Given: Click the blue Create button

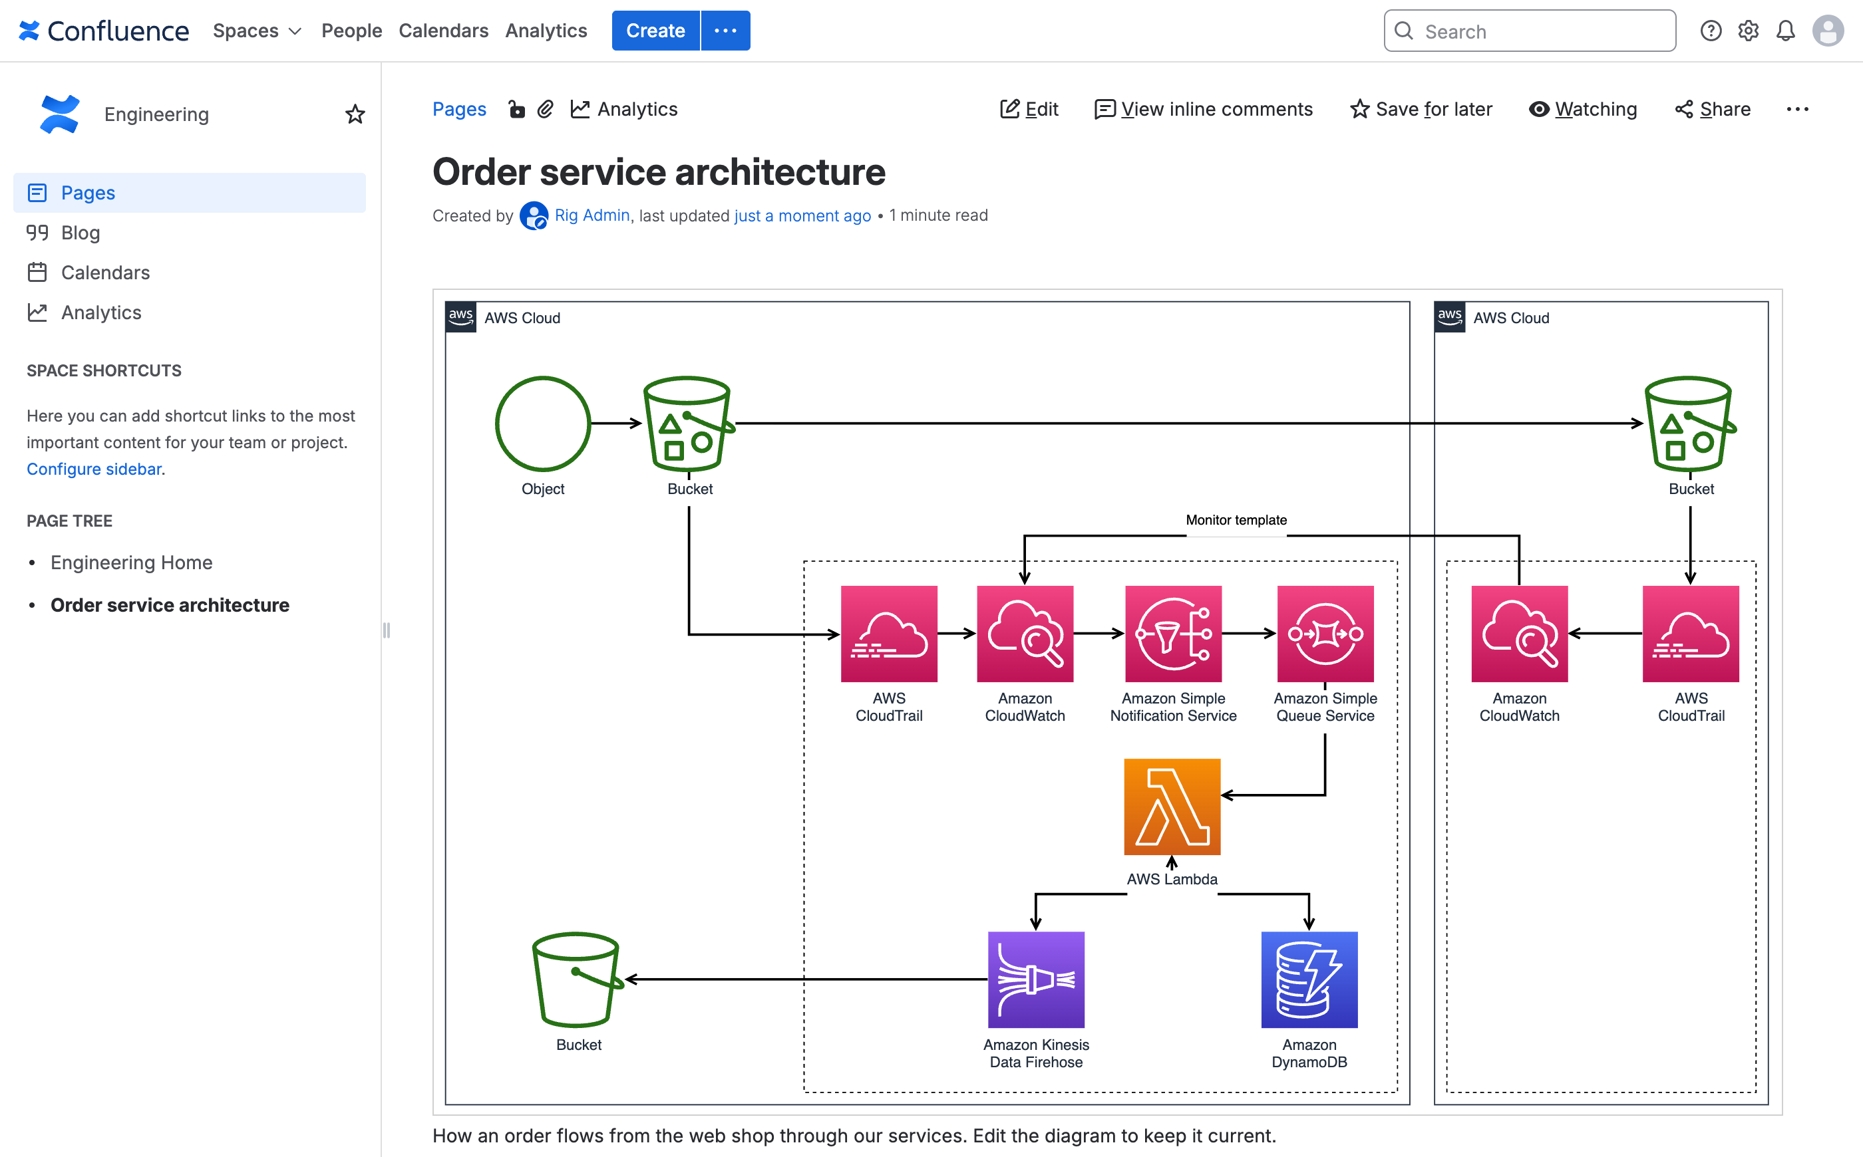Looking at the screenshot, I should pos(655,31).
